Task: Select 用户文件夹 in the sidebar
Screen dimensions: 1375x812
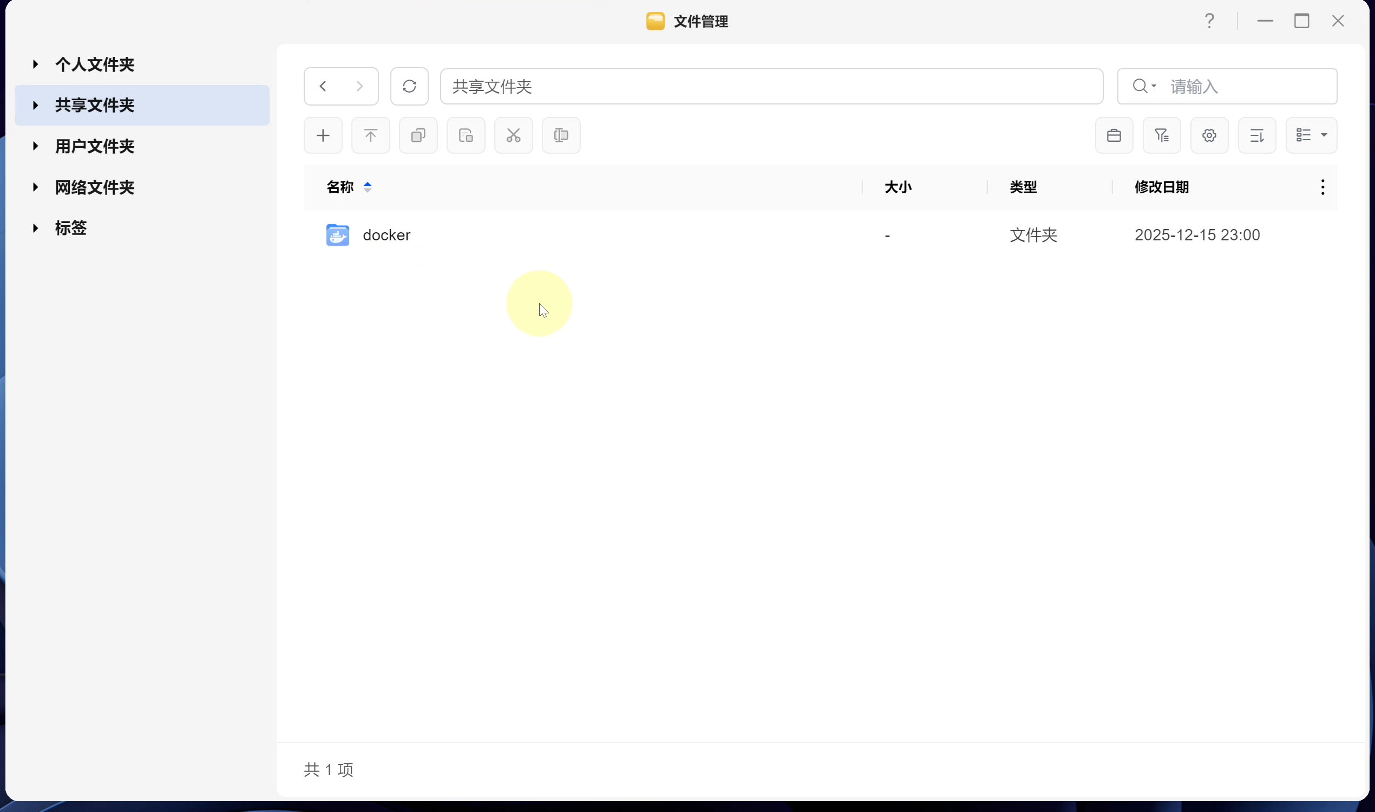Action: pyautogui.click(x=95, y=146)
